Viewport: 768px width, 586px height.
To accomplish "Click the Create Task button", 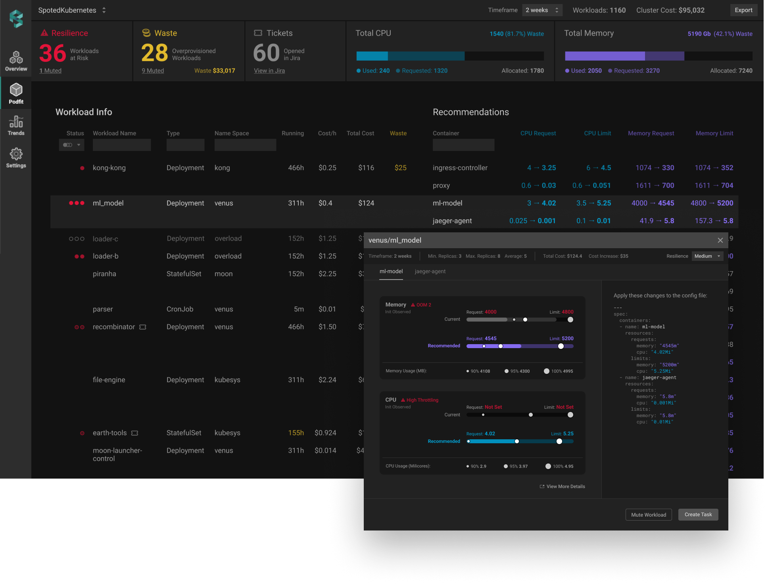I will [698, 515].
